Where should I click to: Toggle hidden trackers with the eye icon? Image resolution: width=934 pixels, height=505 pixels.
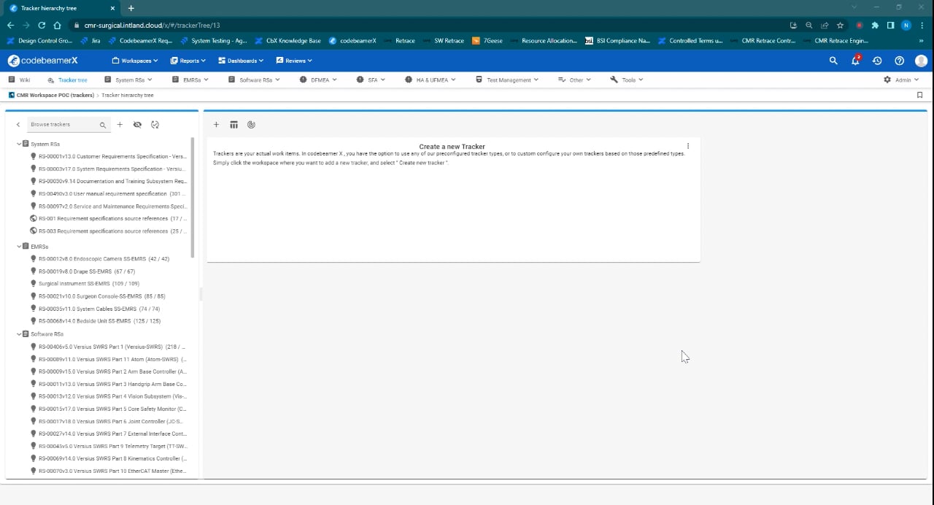click(137, 125)
